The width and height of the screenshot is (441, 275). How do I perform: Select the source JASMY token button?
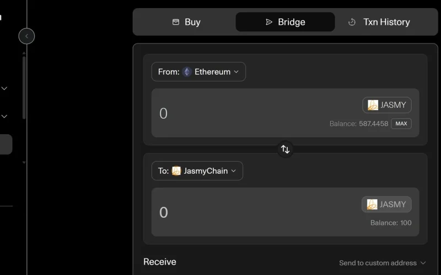[x=387, y=105]
